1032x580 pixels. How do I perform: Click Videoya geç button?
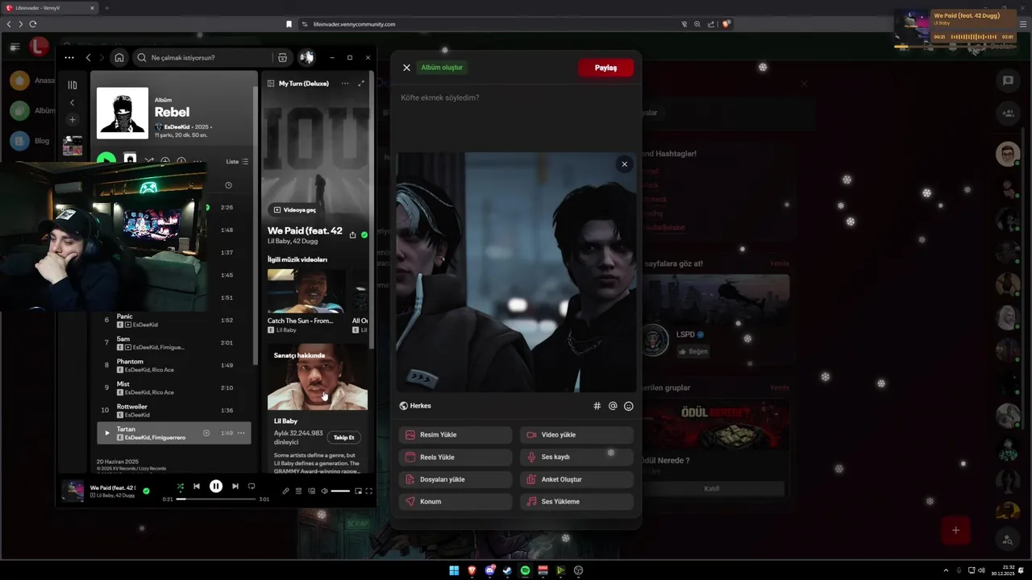click(x=295, y=209)
